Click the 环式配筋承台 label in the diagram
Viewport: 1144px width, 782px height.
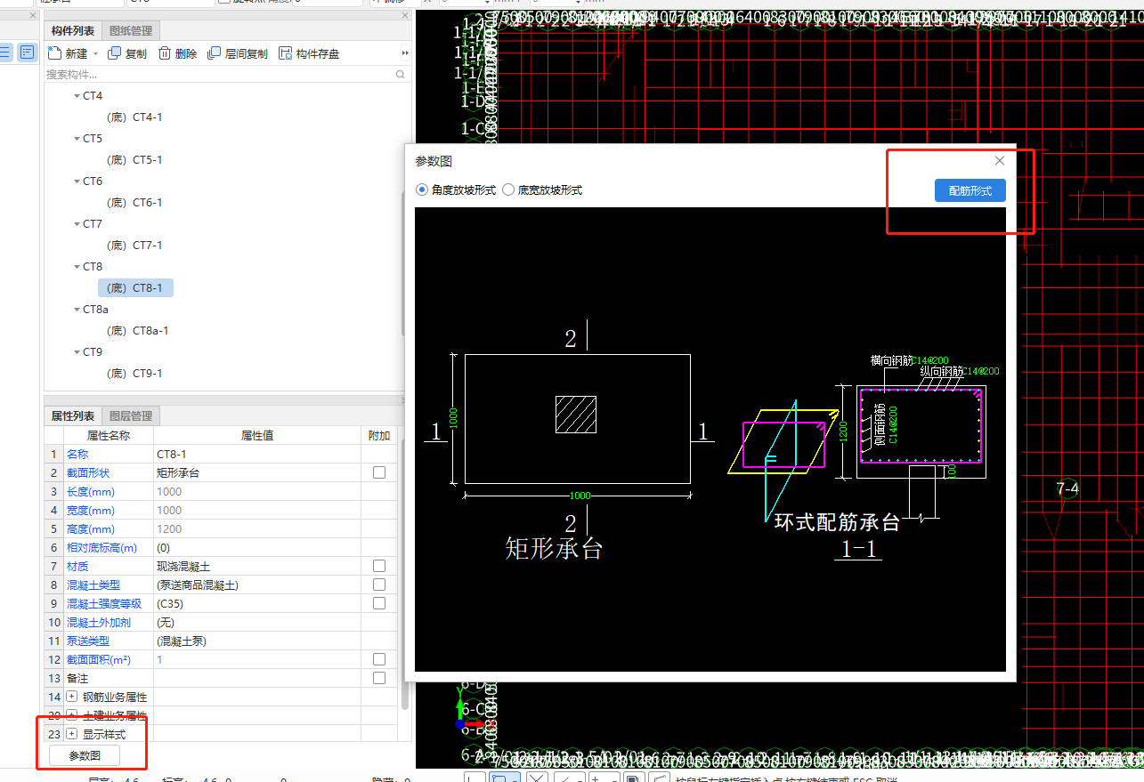(837, 522)
